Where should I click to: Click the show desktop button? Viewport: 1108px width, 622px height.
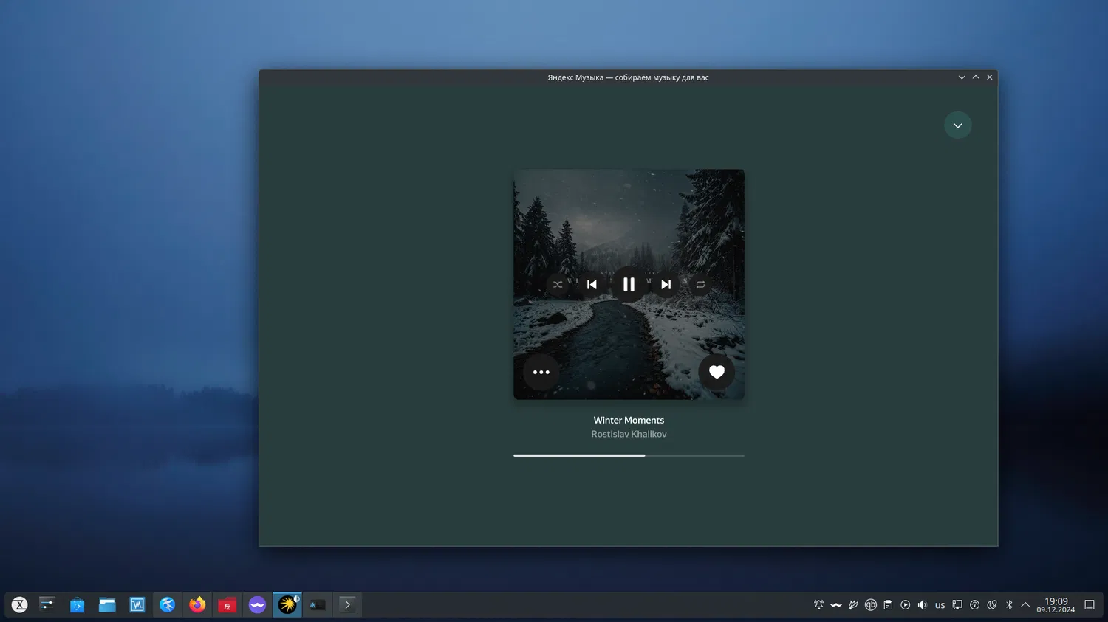1089,605
